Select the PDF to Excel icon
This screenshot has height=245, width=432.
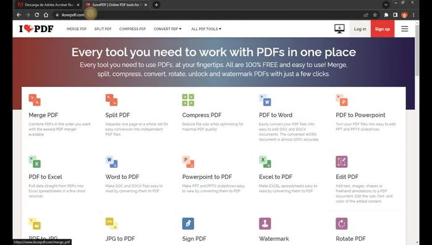click(x=35, y=162)
